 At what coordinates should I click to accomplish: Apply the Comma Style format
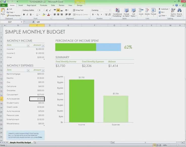(x=101, y=14)
